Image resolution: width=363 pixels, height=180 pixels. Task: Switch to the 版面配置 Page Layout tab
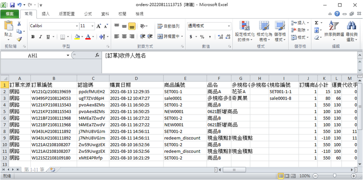click(67, 14)
